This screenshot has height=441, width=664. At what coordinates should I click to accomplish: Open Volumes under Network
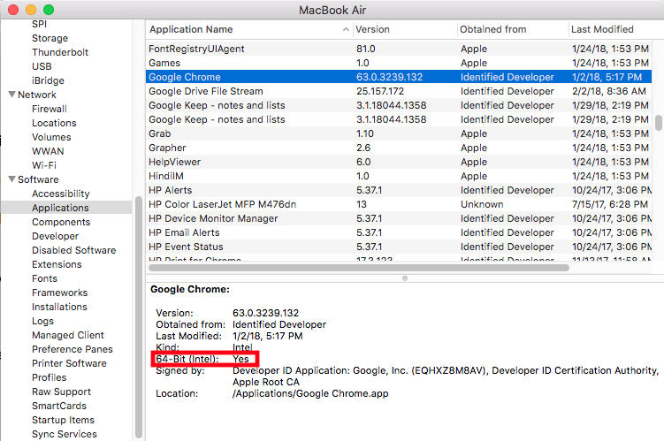pyautogui.click(x=51, y=137)
